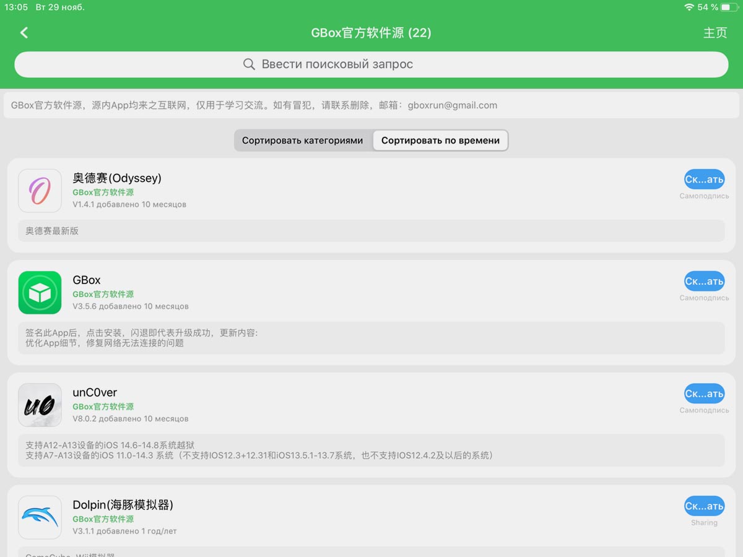
Task: Tap the green GBox cube icon
Action: (x=40, y=293)
